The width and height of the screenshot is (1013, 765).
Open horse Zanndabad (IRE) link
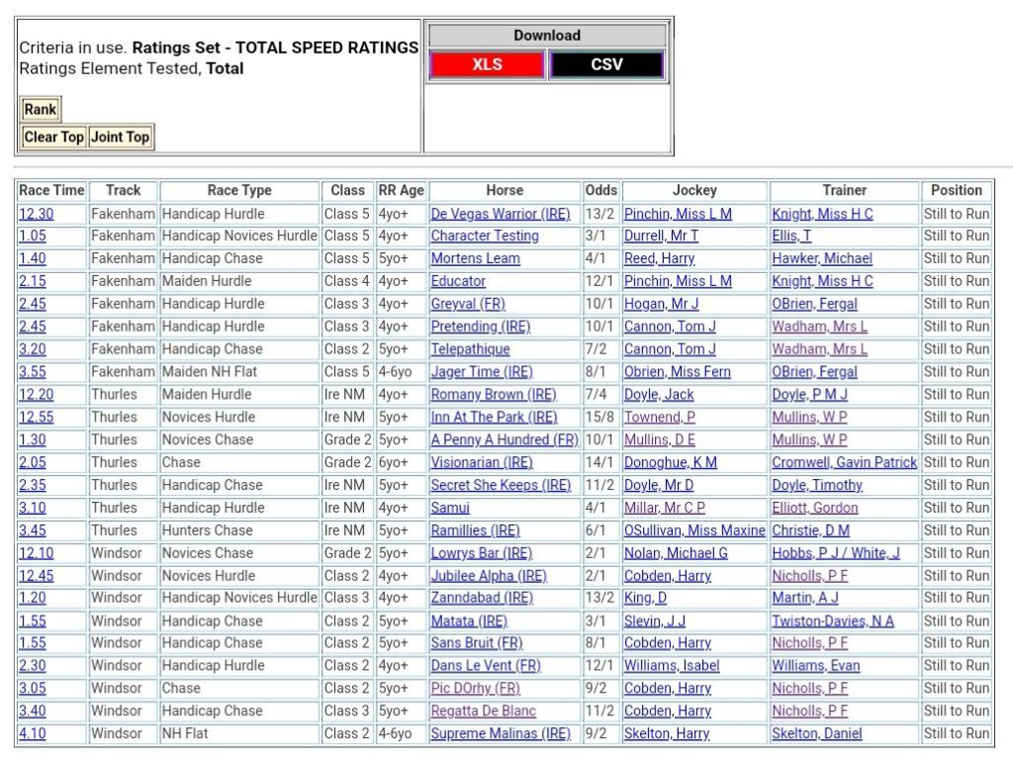click(481, 598)
